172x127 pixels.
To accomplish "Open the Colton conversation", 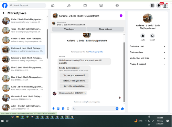I will (x=23, y=40).
